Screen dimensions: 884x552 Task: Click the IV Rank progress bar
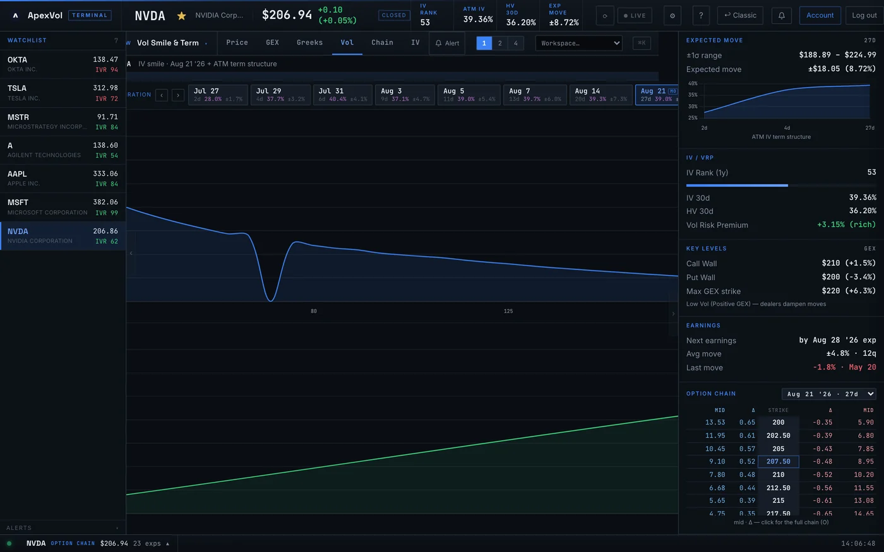[x=781, y=185]
